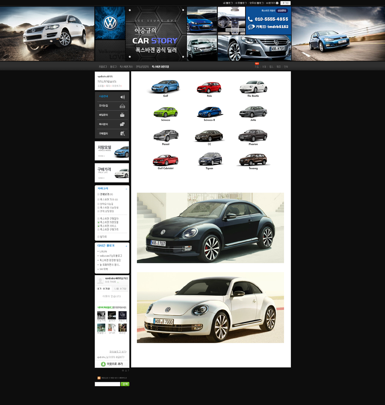Select the blue Scirocco R car
Viewport: 385px width, 405px height.
pos(210,112)
